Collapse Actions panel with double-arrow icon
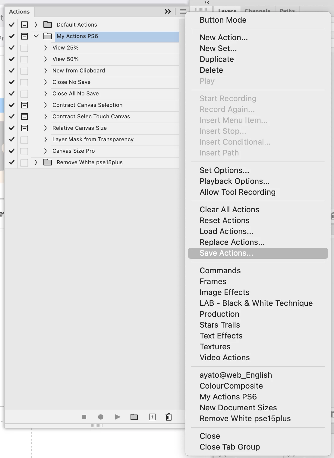This screenshot has width=334, height=458. 168,11
